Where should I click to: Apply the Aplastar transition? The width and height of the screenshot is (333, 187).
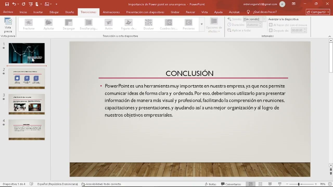(x=49, y=25)
